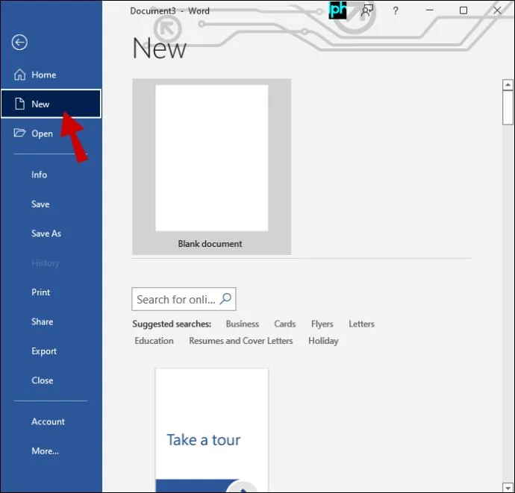
Task: Choose Resumes and Cover Letters search
Action: [241, 341]
